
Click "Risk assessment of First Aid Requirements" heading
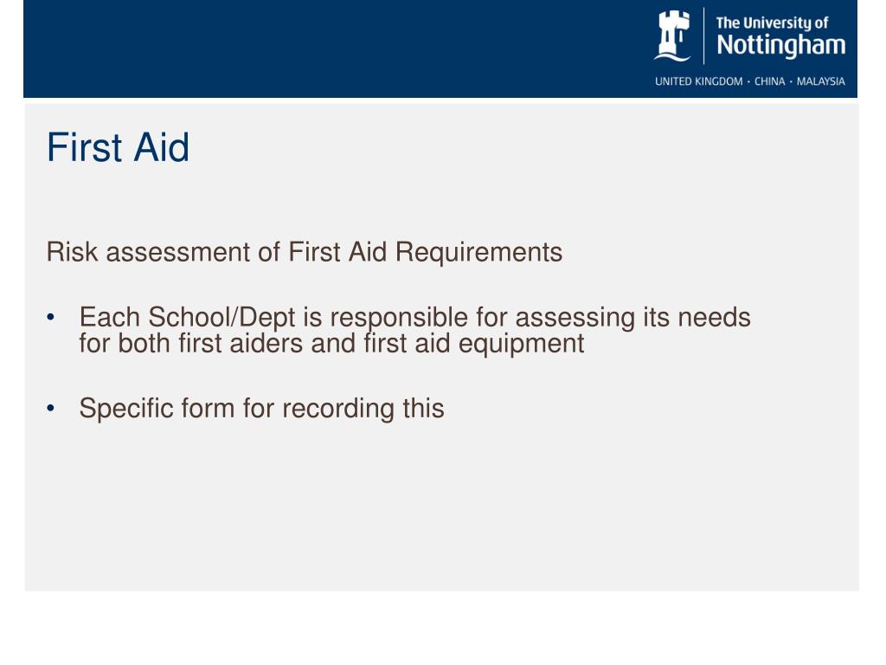pos(305,252)
